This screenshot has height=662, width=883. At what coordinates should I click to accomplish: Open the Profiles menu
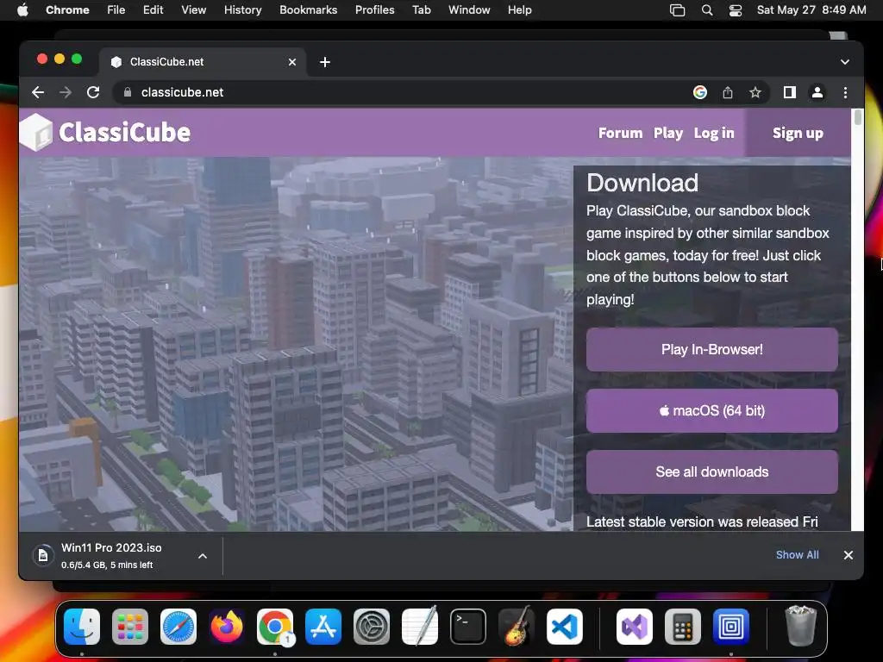[x=374, y=10]
